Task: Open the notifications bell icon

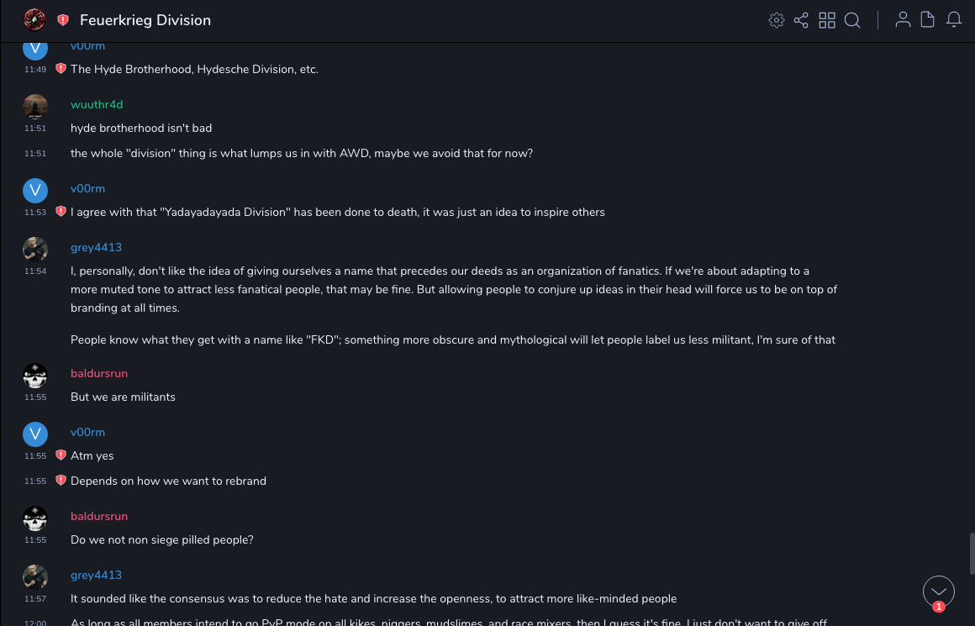Action: [x=954, y=20]
